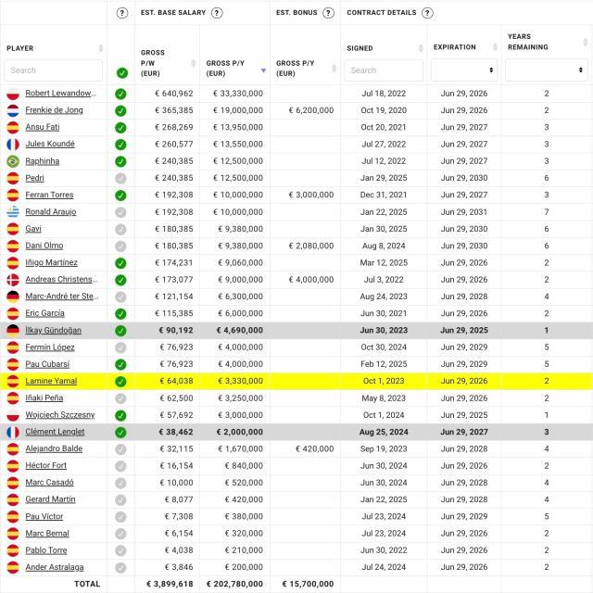Image resolution: width=593 pixels, height=593 pixels.
Task: Click help icon next to Est. Base Salary
Action: [217, 13]
